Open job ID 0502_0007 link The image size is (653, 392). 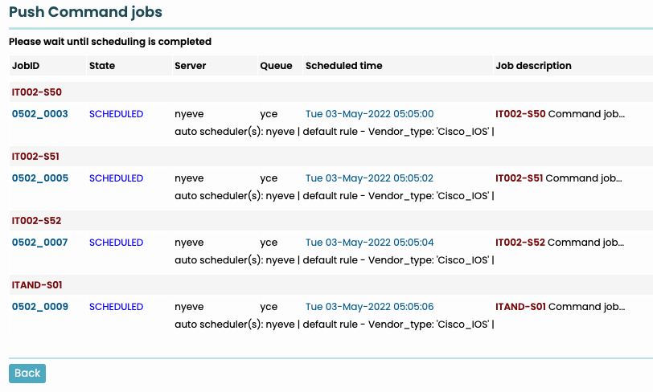click(39, 243)
